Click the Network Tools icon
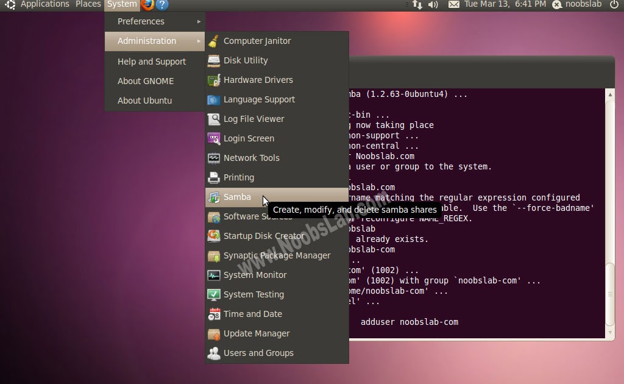This screenshot has height=384, width=624. (x=214, y=158)
